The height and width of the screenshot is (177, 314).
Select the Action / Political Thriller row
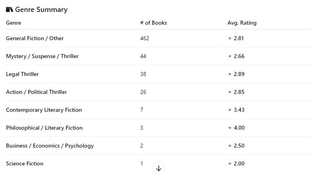(36, 92)
